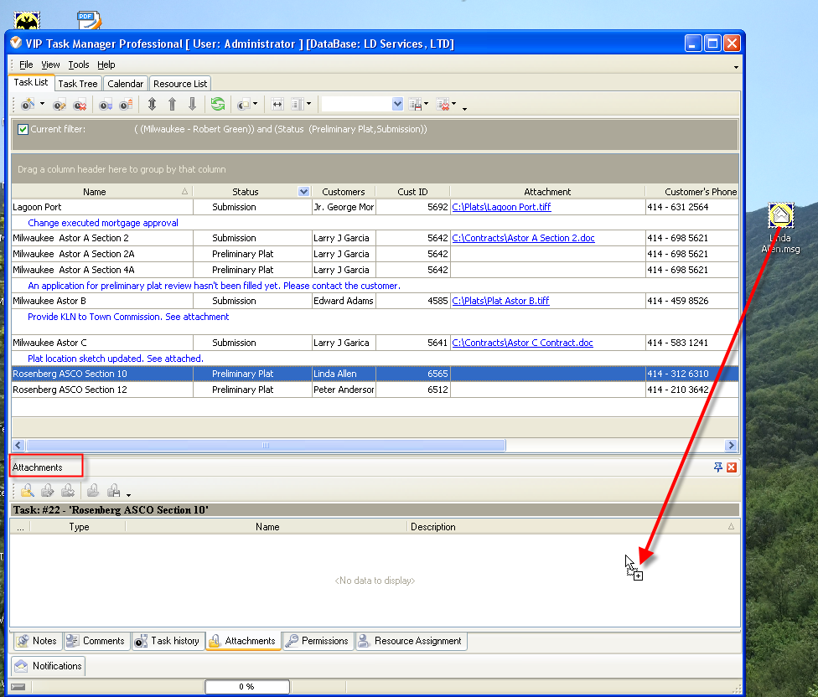
Task: Click the Linda Allen.msg desktop file
Action: pyautogui.click(x=780, y=217)
